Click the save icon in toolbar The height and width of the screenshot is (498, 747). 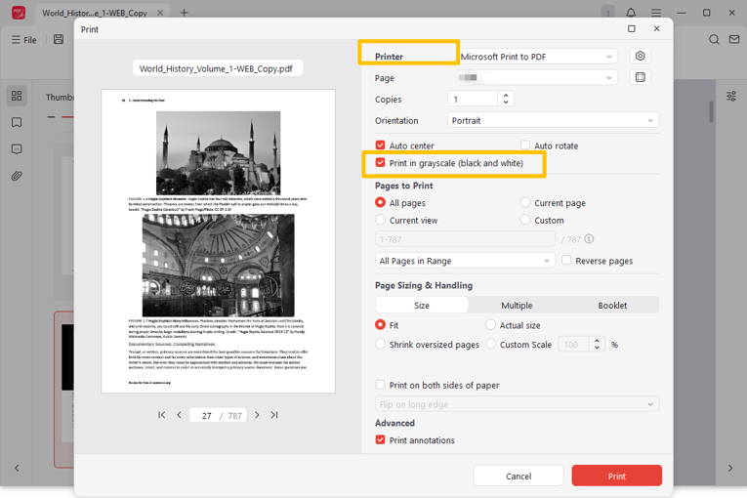(x=59, y=40)
